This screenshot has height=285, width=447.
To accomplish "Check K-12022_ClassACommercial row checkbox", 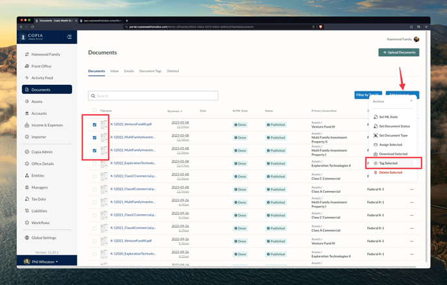I will pos(95,190).
